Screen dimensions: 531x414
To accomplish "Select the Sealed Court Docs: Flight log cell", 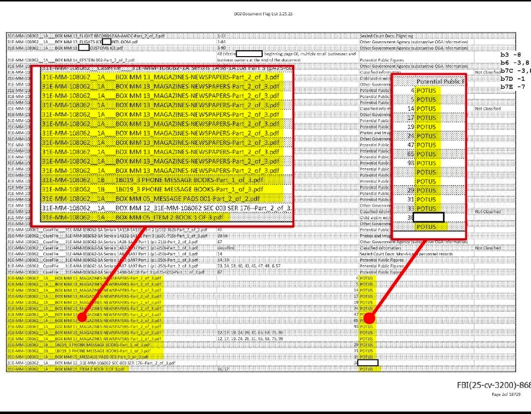I will (x=386, y=36).
